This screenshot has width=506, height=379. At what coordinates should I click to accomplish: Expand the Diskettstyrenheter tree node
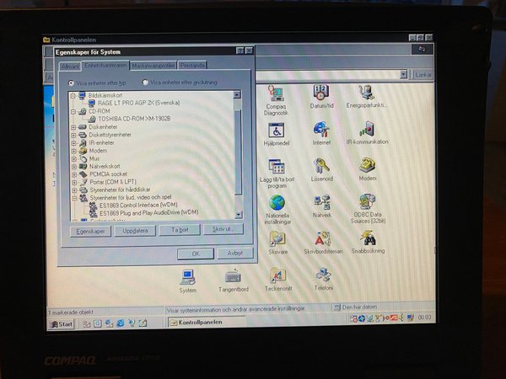pos(73,136)
